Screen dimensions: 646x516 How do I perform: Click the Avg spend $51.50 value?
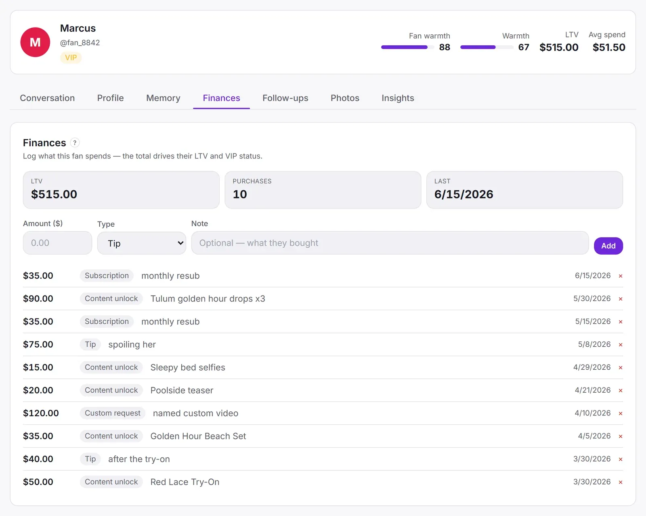609,47
